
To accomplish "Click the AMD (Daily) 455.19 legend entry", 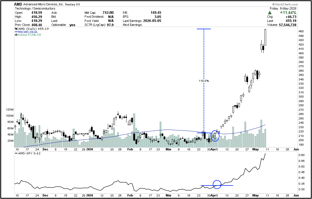I will coord(32,29).
